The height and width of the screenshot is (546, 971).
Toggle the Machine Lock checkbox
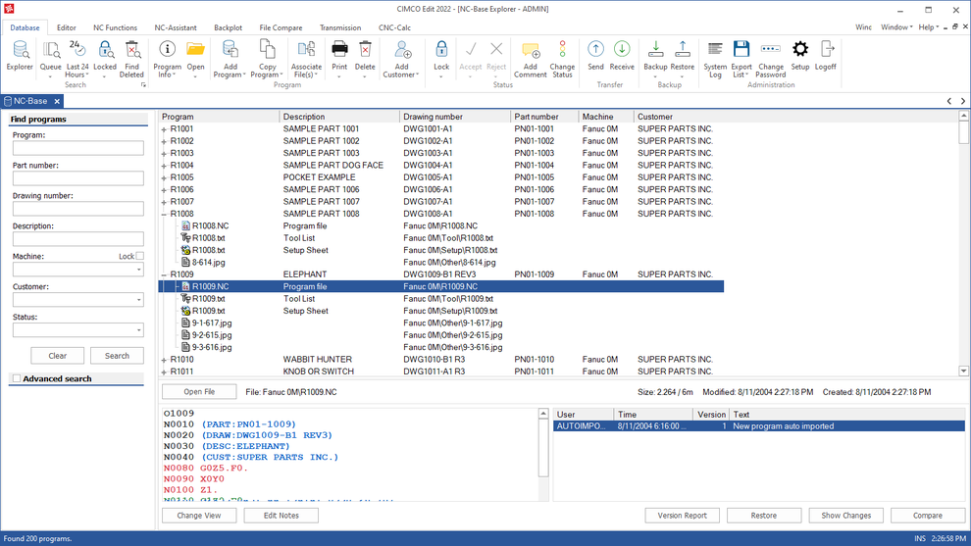(140, 256)
